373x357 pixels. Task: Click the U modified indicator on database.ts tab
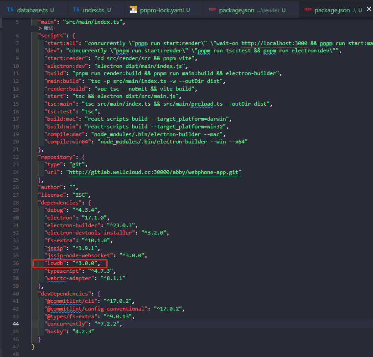(53, 9)
